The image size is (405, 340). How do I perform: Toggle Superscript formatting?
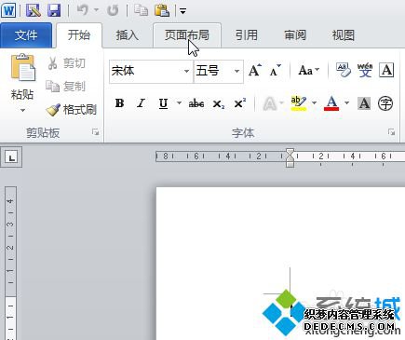pos(239,103)
